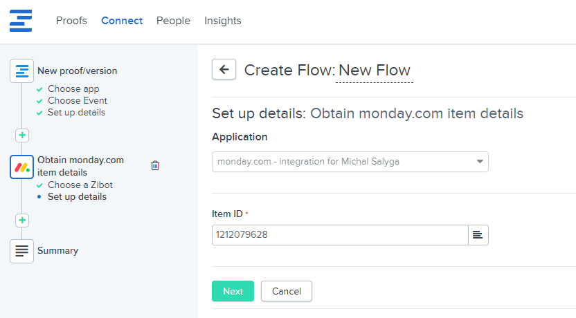576x318 pixels.
Task: Go back using the arrow button
Action: (x=224, y=69)
